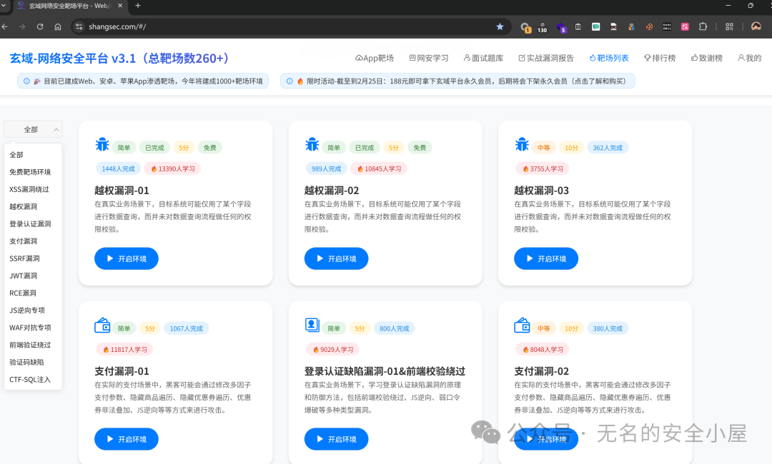Viewport: 772px width, 464px height.
Task: Click the bug icon on 越权漏洞-02 card
Action: click(x=312, y=144)
